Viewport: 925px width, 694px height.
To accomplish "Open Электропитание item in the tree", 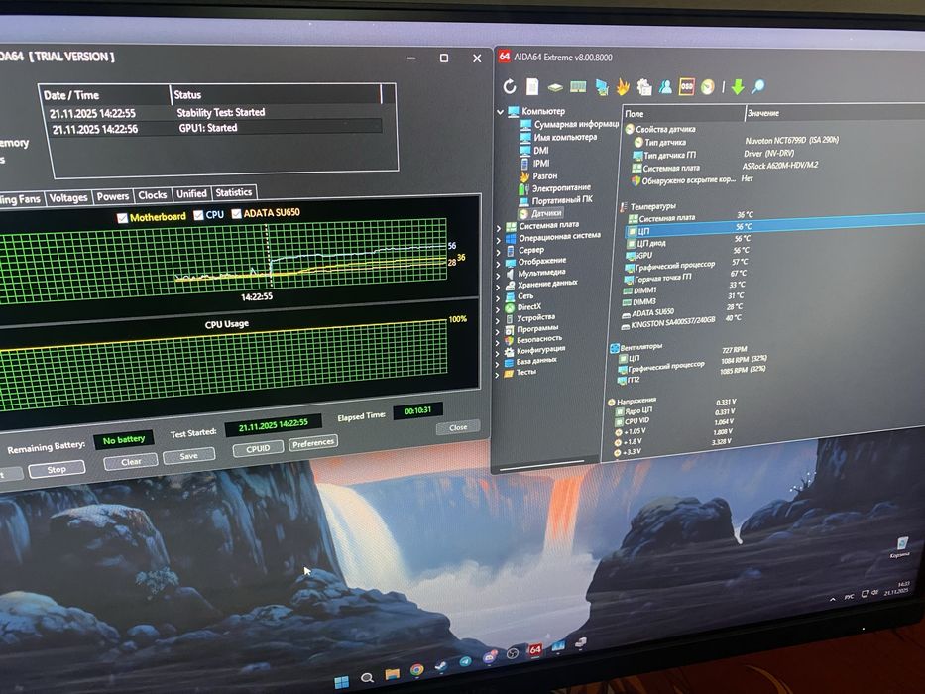I will click(x=561, y=187).
